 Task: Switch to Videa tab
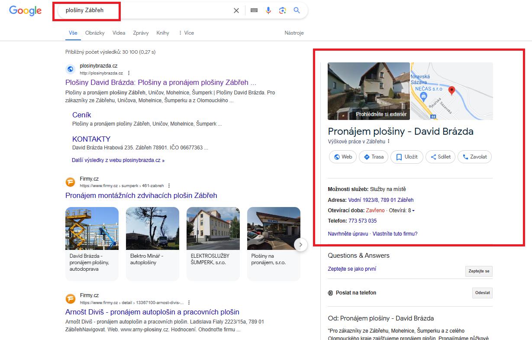[x=119, y=33]
